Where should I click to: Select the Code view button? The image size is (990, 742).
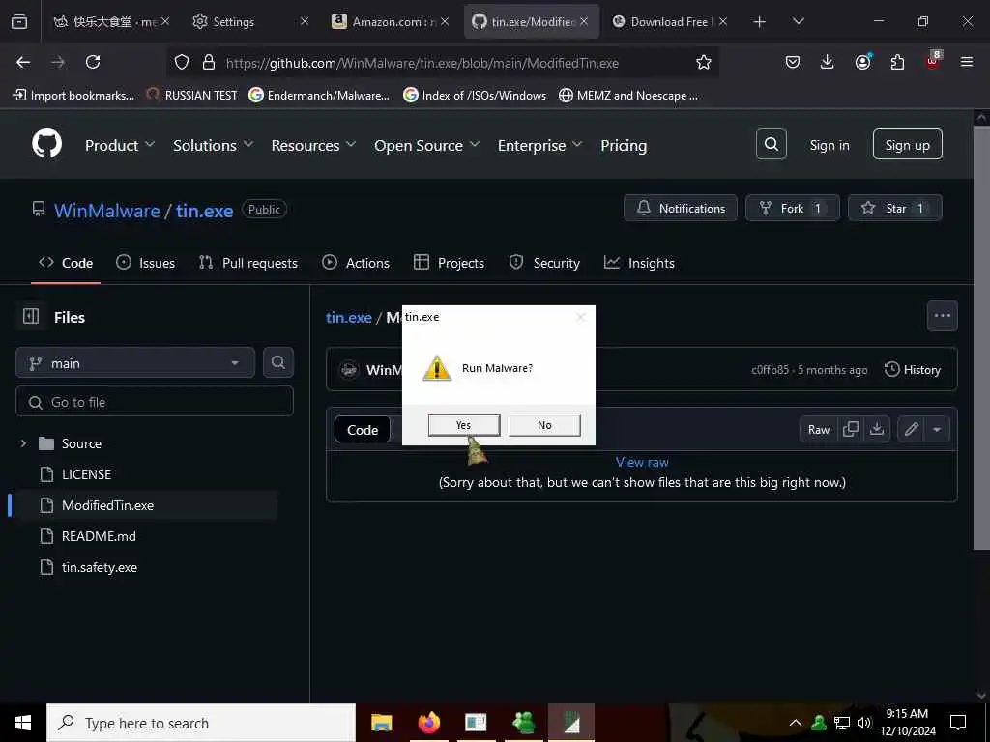tap(363, 430)
